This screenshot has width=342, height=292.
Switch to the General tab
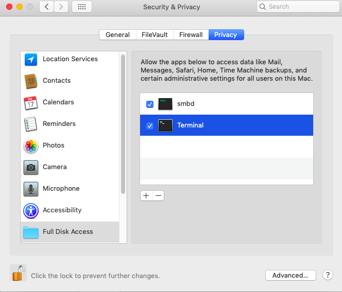pos(117,35)
